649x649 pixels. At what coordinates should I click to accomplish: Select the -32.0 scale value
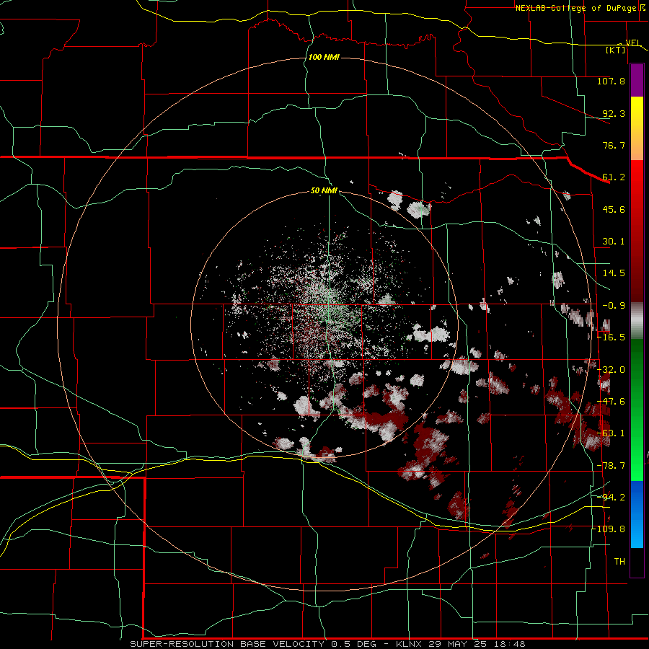click(611, 370)
